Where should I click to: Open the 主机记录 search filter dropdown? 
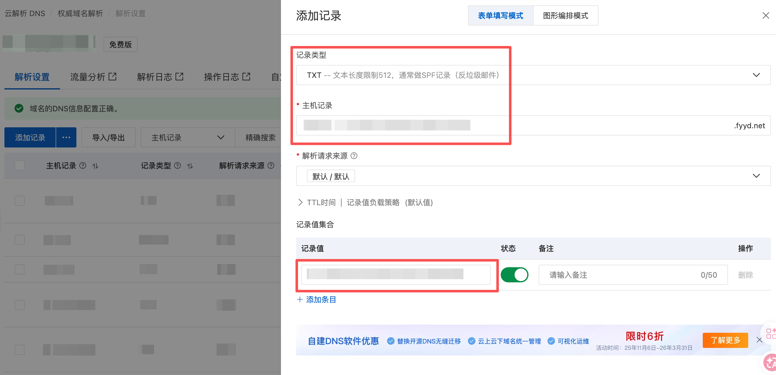(188, 137)
